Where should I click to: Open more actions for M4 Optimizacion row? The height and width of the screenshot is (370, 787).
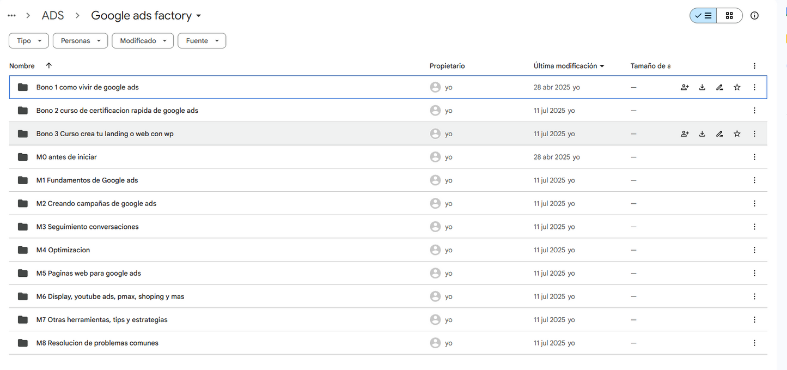point(754,250)
